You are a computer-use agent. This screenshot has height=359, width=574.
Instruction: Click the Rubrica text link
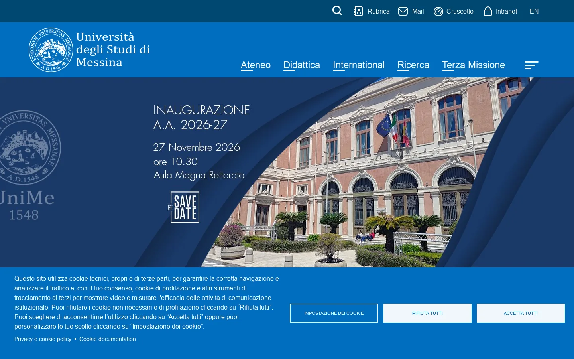(379, 11)
